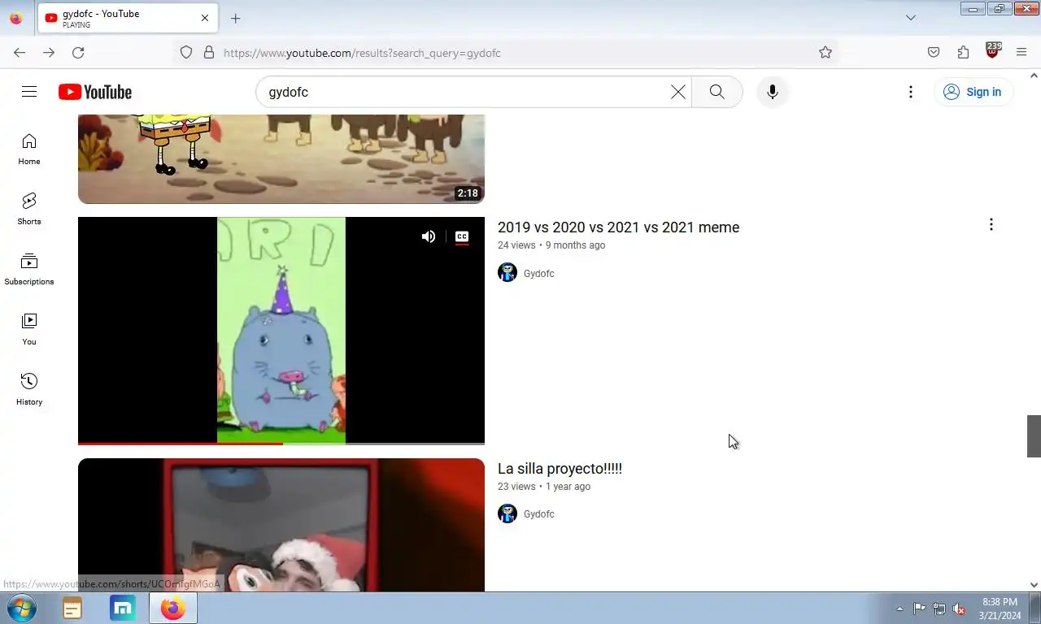Go back with the browser back arrow

[20, 53]
